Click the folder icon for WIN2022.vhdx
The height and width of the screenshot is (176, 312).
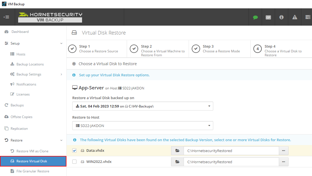[177, 162]
